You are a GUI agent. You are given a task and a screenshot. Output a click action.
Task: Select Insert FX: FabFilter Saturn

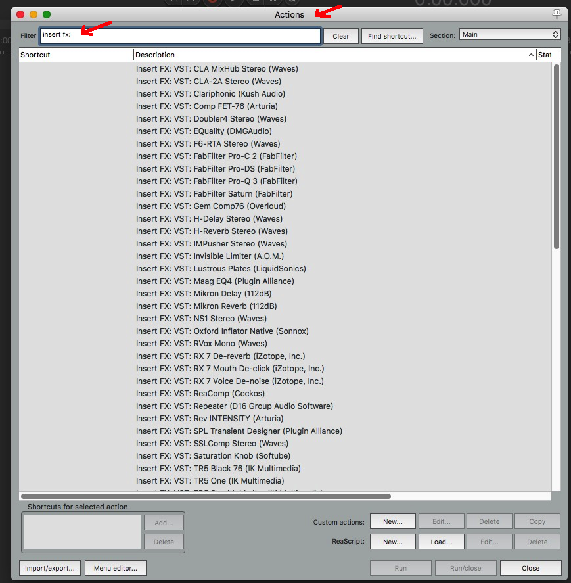[x=214, y=194]
